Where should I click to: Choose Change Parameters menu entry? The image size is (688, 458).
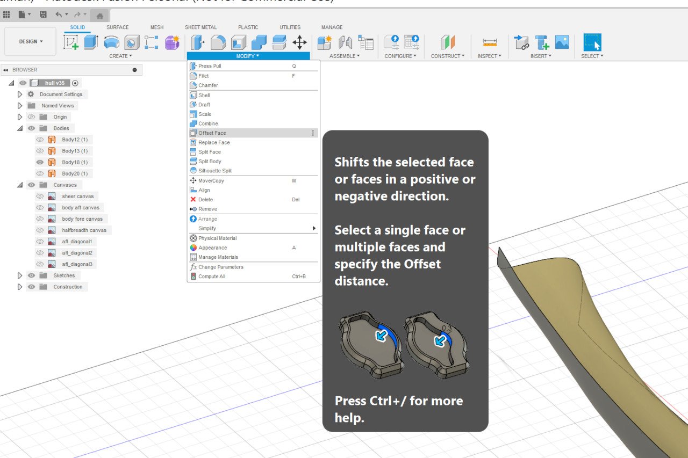click(253, 267)
